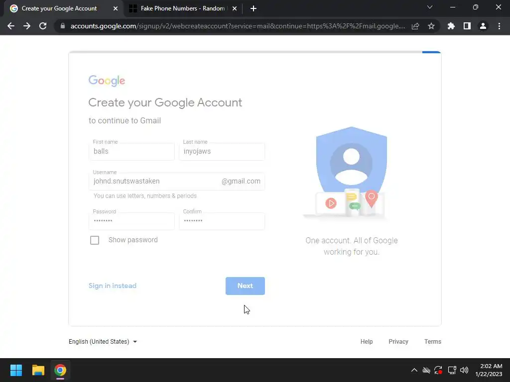Screen dimensions: 510x382
Task: Click the Next button
Action: pos(245,286)
